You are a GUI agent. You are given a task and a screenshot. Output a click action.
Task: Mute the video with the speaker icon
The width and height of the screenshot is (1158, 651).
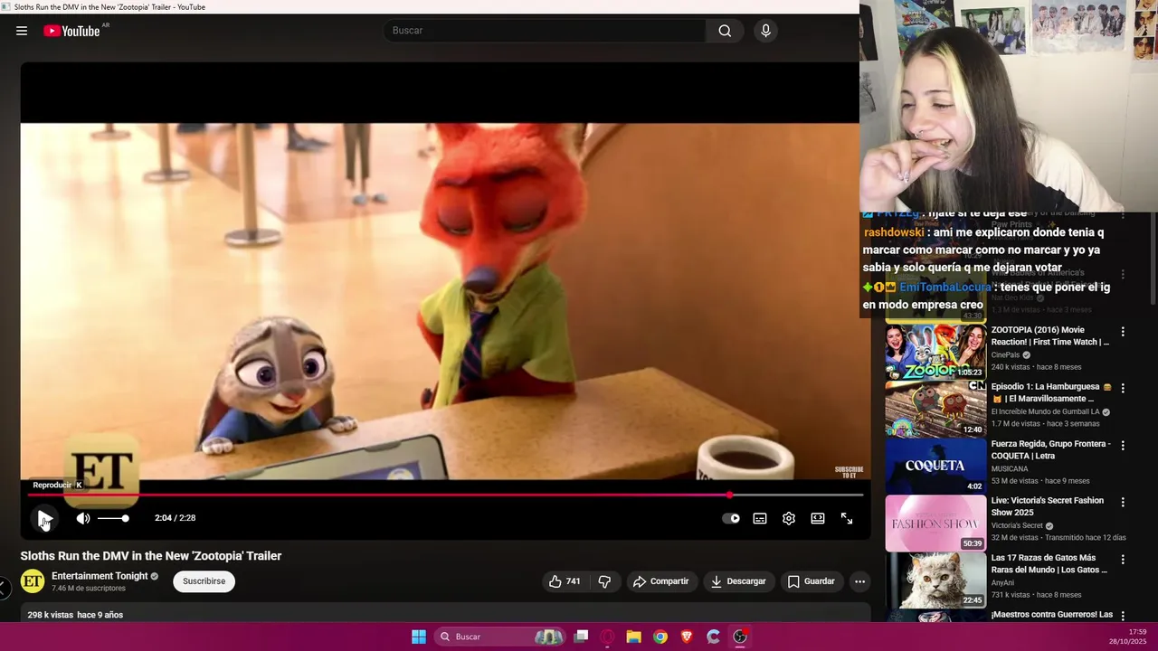(83, 518)
